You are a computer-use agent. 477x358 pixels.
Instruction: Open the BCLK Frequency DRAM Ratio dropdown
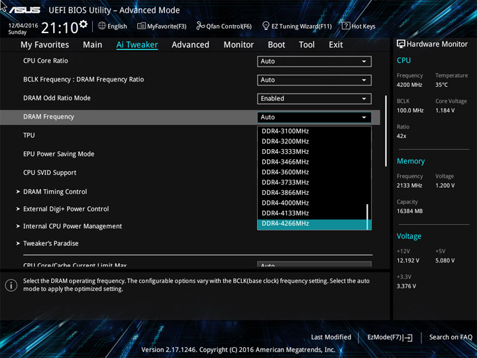314,80
